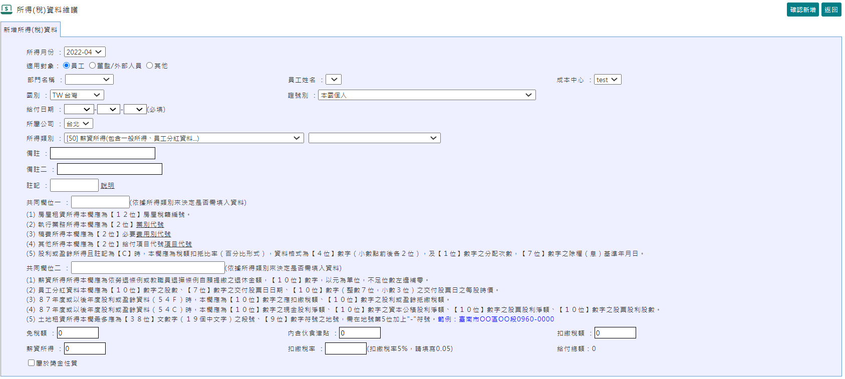Click the green income tax page icon

pos(7,10)
